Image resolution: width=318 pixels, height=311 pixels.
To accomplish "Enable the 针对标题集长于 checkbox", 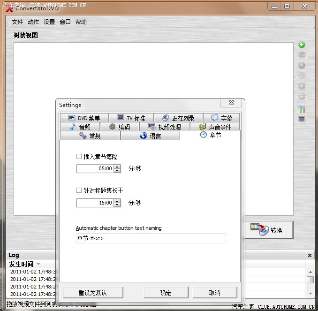I will tap(79, 190).
